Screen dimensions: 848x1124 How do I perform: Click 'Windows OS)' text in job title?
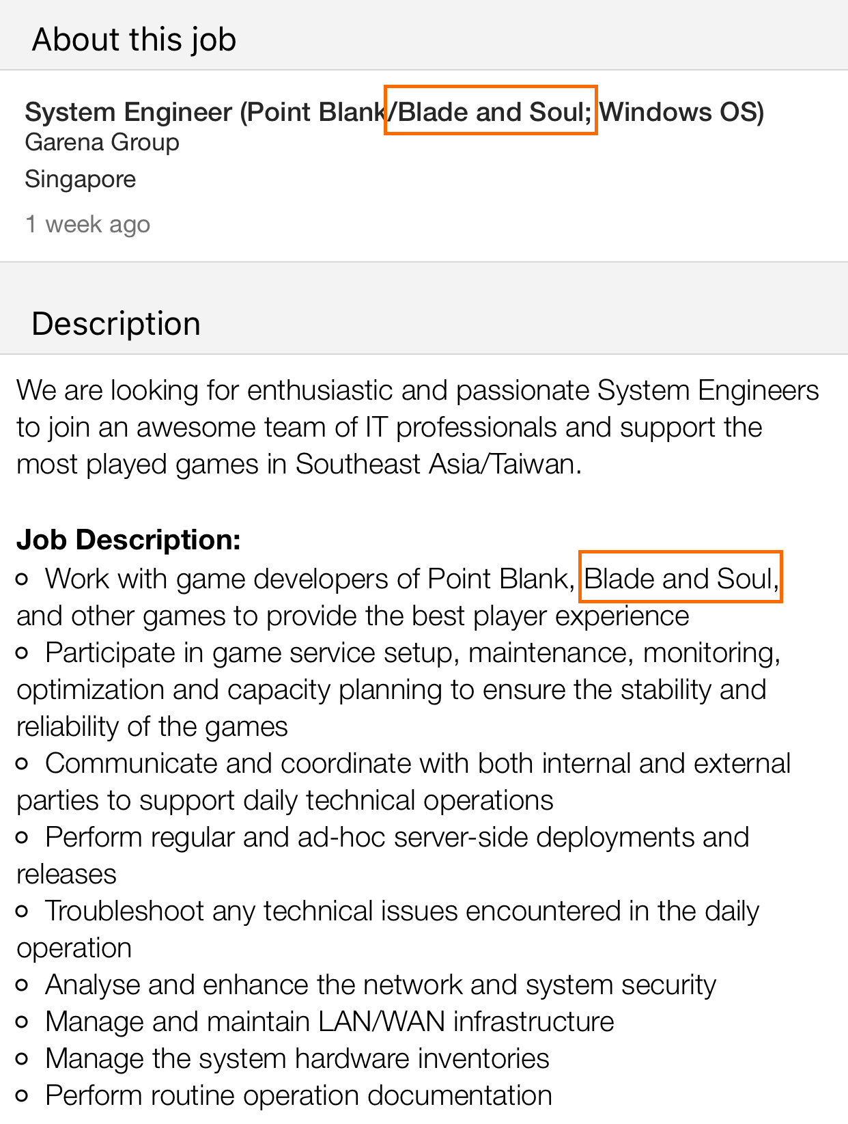point(681,111)
